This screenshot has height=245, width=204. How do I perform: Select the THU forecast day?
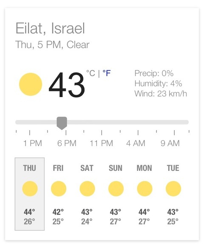pos(30,194)
